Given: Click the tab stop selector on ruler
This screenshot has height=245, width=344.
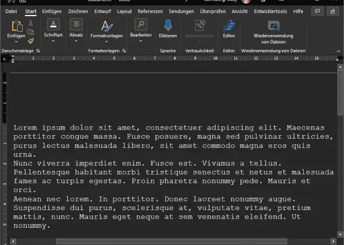Looking at the screenshot, I should pyautogui.click(x=5, y=59).
